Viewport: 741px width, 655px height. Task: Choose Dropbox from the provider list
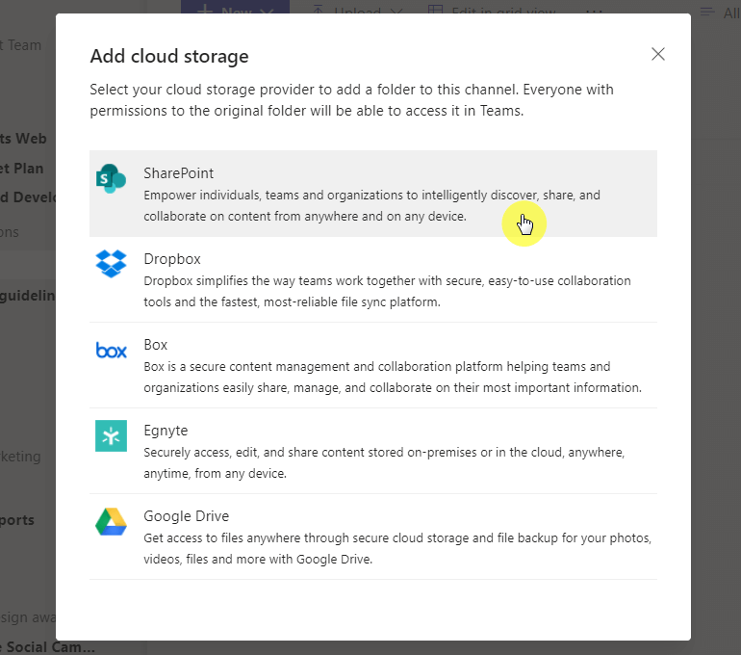(x=372, y=279)
